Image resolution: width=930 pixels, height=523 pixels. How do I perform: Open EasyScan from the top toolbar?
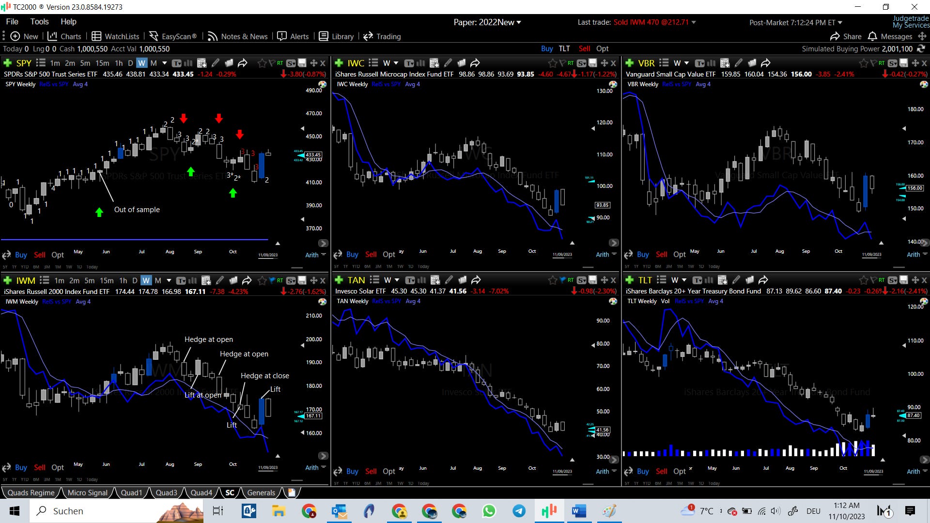coord(173,36)
